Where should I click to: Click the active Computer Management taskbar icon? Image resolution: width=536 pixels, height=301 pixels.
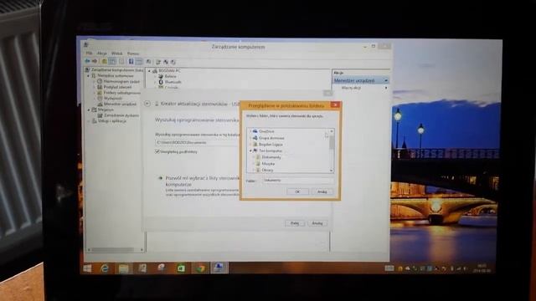tap(219, 268)
